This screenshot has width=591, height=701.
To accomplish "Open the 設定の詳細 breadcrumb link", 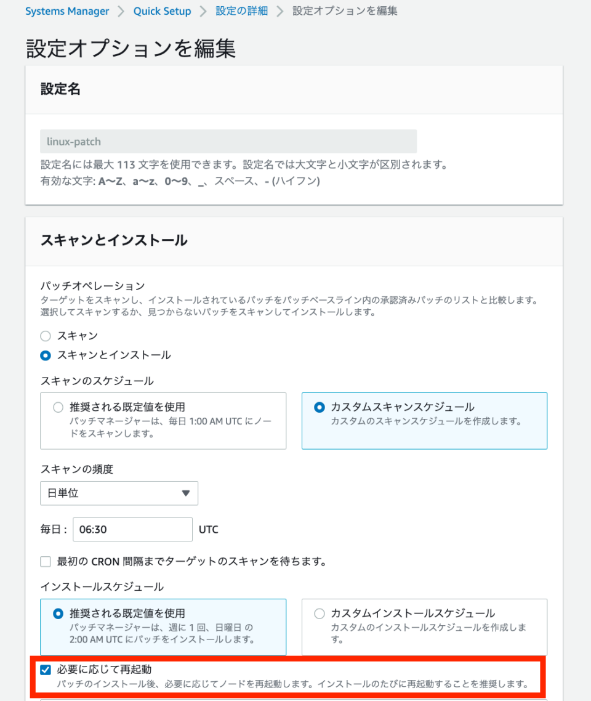I will (241, 10).
